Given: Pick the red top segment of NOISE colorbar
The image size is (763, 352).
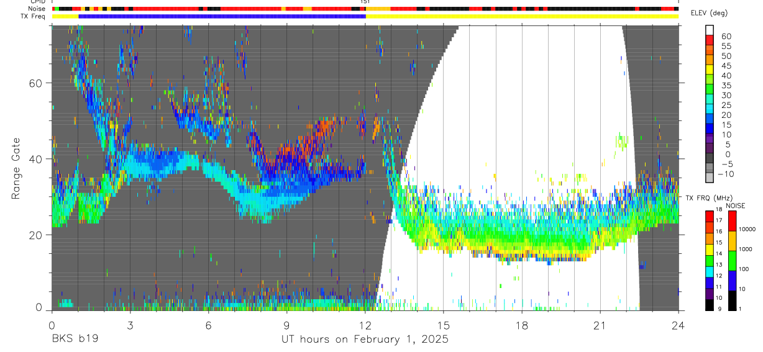Looking at the screenshot, I should [x=732, y=221].
